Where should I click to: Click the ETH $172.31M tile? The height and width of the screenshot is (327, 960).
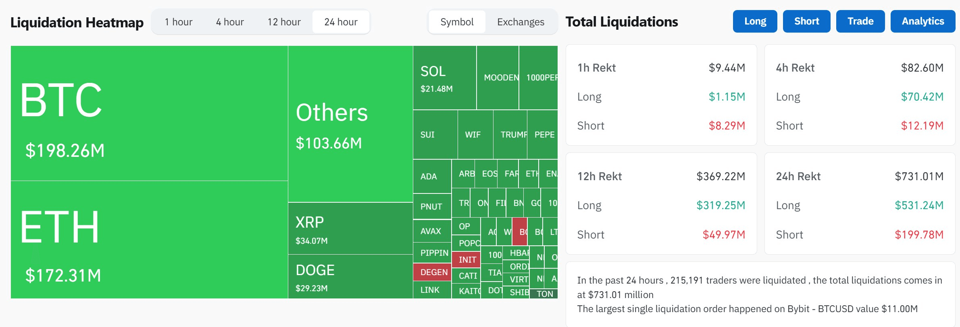[149, 240]
